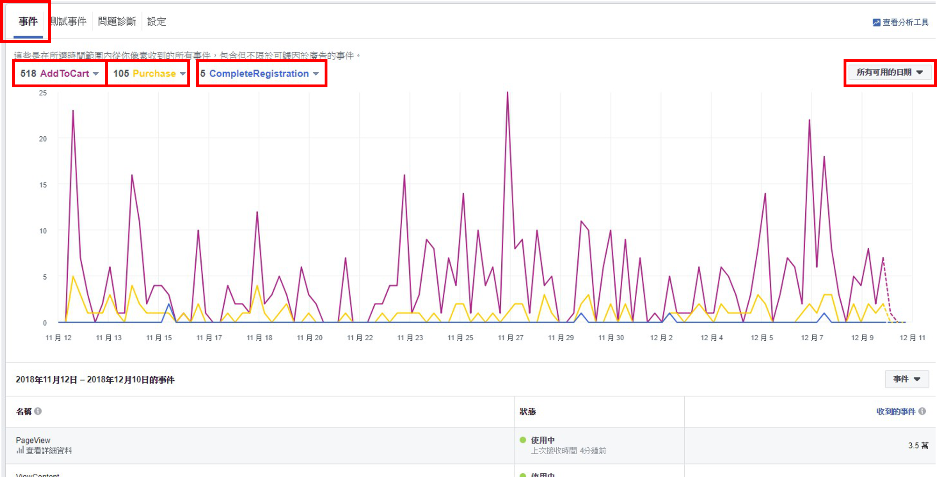The width and height of the screenshot is (937, 477).
Task: Open the 事件 dropdown above the table
Action: coord(907,379)
